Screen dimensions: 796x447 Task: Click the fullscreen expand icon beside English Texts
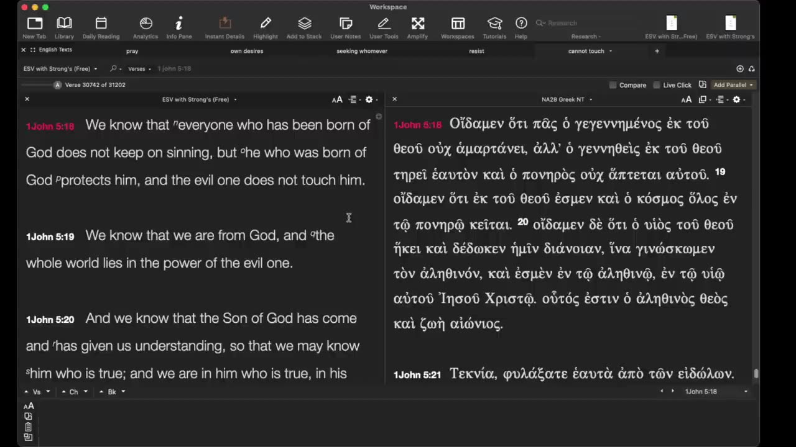click(33, 50)
